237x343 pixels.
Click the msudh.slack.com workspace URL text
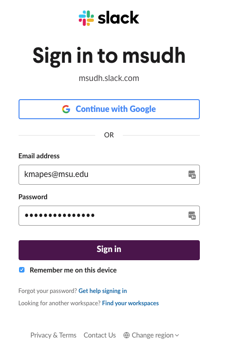pos(109,78)
